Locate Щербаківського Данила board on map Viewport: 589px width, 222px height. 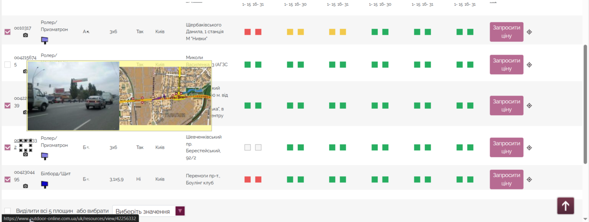click(x=529, y=32)
